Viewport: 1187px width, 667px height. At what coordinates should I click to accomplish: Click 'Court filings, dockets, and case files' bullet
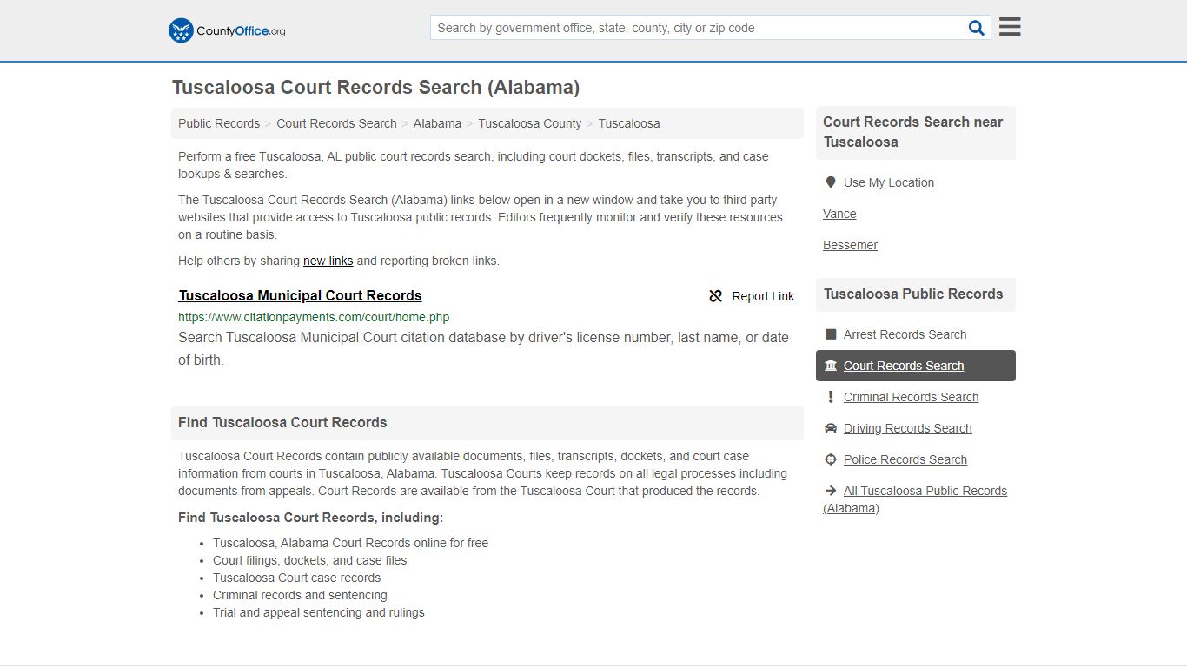309,560
